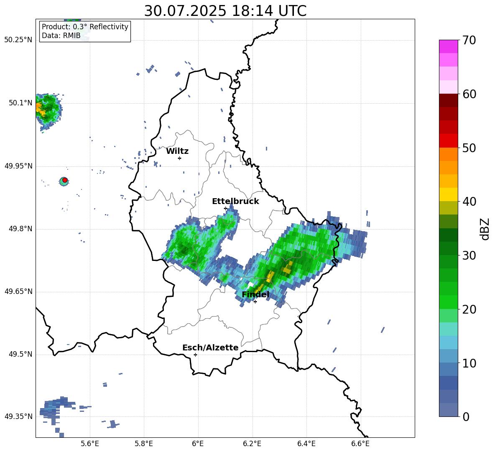Click the 49.8°N latitude label
This screenshot has height=452, width=495.
point(20,229)
